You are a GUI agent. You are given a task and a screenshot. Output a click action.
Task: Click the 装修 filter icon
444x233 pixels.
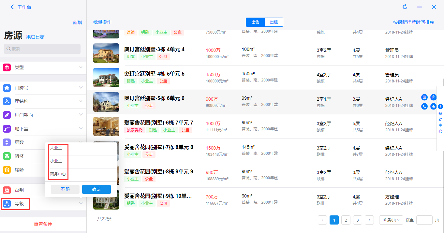coord(7,156)
